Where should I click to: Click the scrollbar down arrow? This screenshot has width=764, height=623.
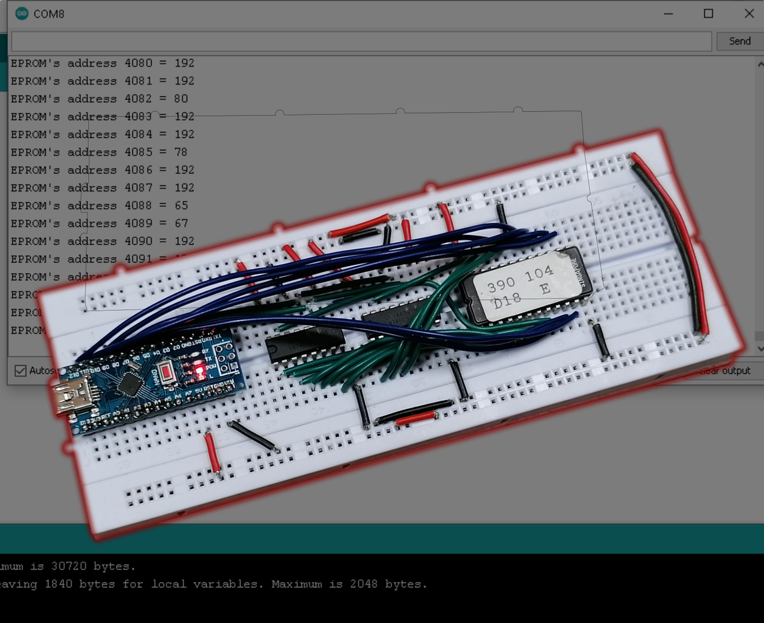pos(760,347)
